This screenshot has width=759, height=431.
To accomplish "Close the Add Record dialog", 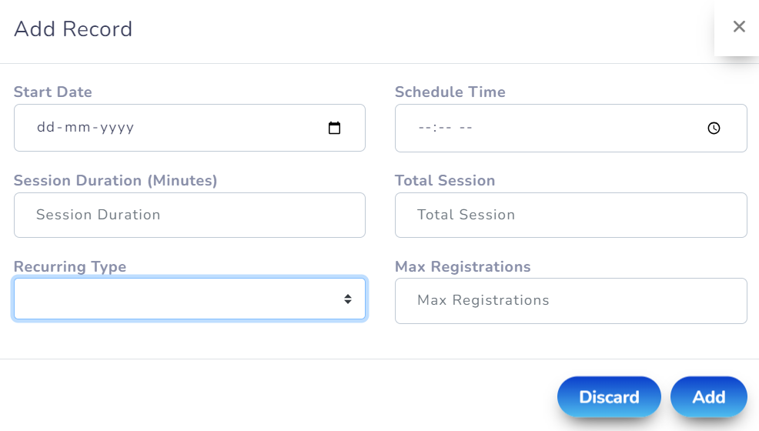I will click(739, 27).
